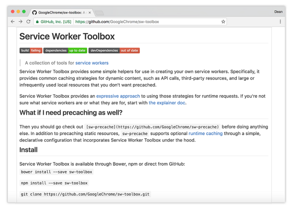Follow the 'runtime caching' link

pyautogui.click(x=205, y=133)
